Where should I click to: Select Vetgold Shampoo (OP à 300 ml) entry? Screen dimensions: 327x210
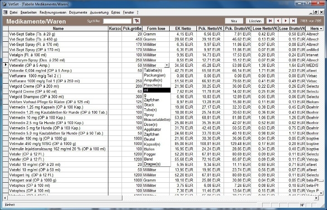[x=59, y=96]
